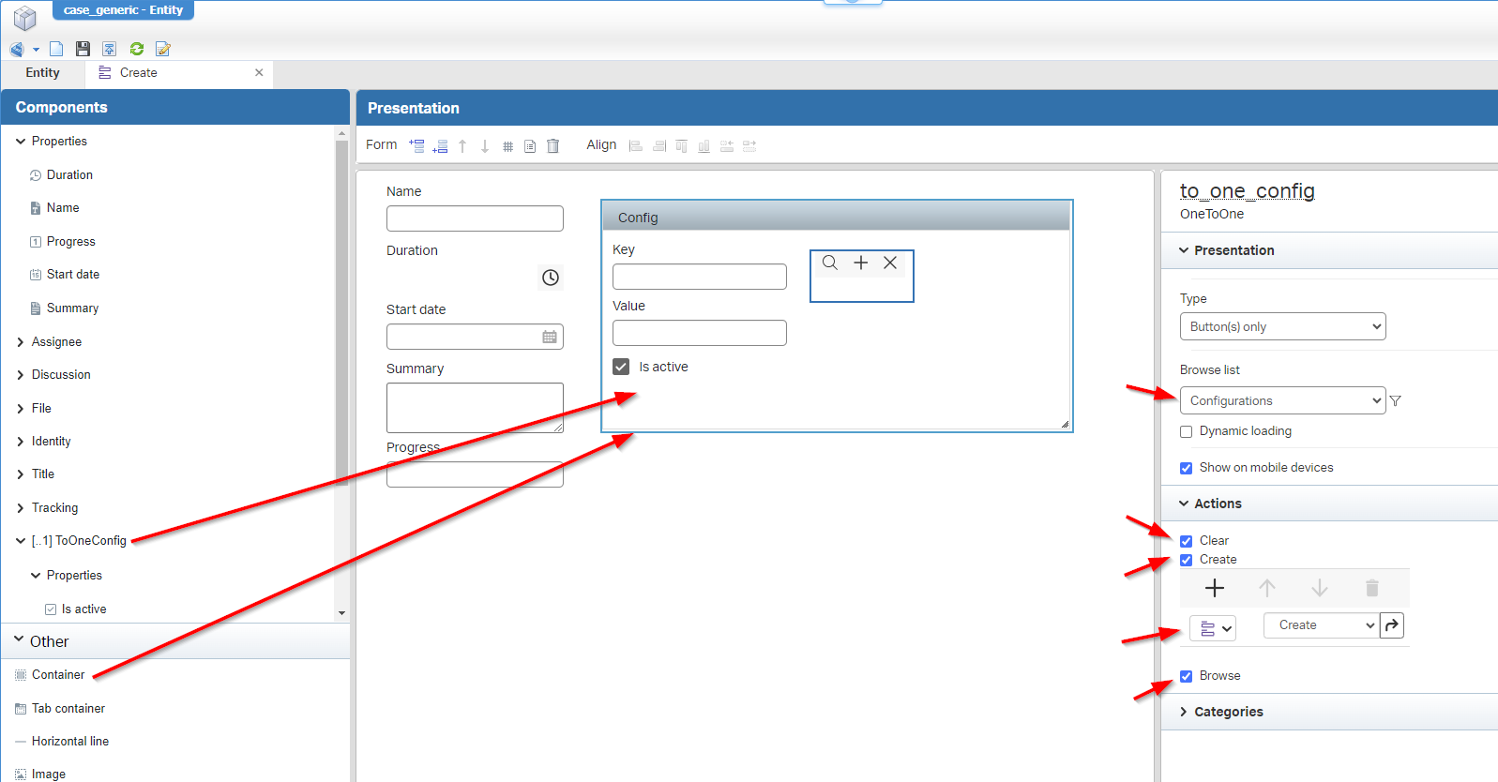This screenshot has width=1498, height=782.
Task: Enable the Dynamic loading checkbox
Action: pyautogui.click(x=1187, y=431)
